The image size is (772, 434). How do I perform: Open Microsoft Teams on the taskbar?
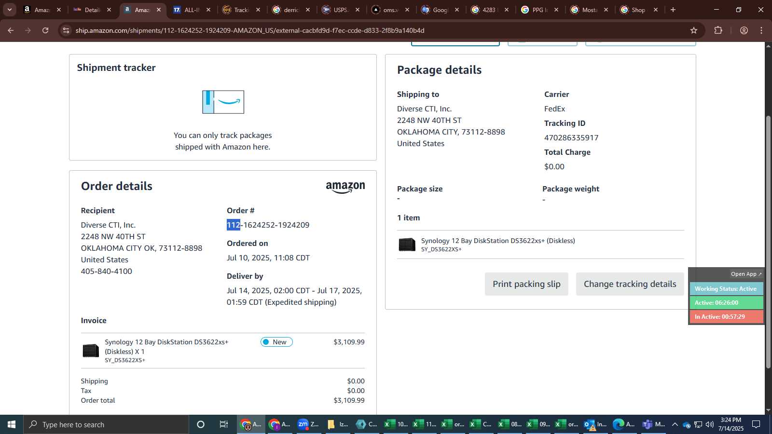(653, 424)
